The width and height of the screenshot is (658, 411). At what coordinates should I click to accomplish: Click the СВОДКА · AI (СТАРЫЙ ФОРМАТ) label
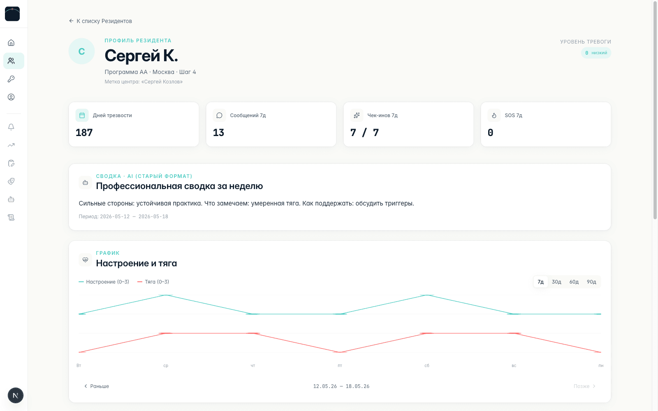pos(144,176)
